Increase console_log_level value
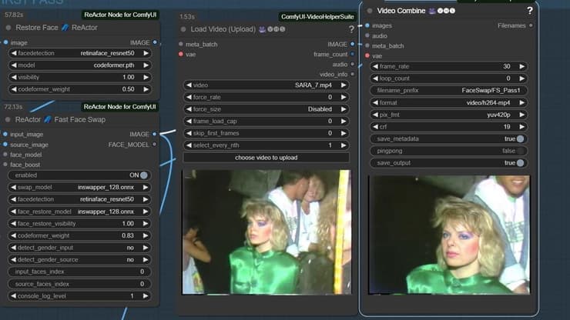Viewport: 570px width, 320px height. [146, 296]
